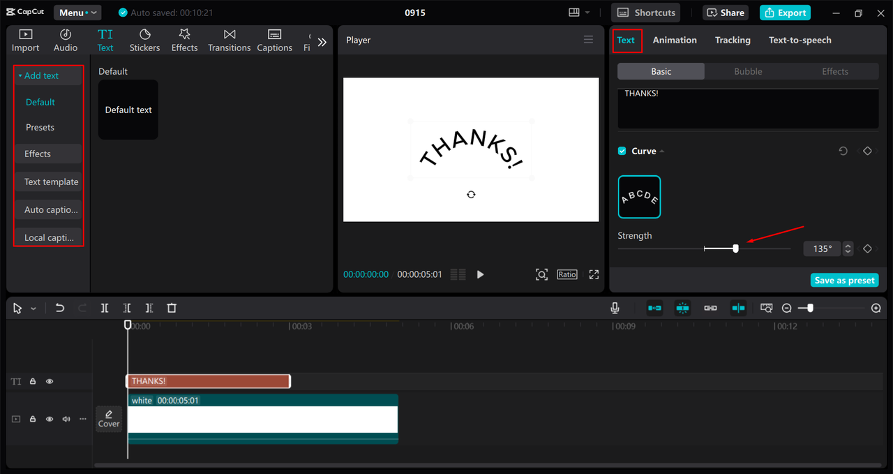Click the player fullscreen icon
The height and width of the screenshot is (474, 893).
pos(594,274)
